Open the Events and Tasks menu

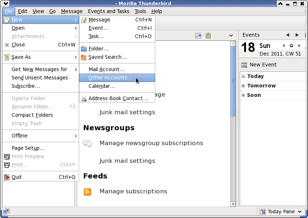click(108, 11)
